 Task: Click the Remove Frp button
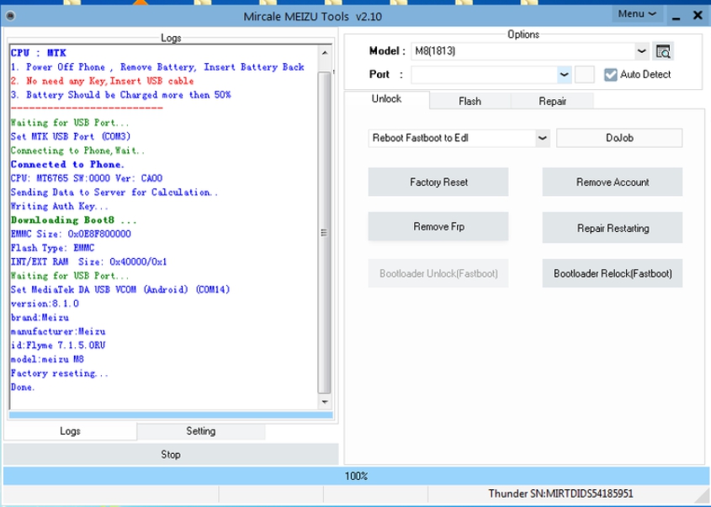[x=438, y=226]
